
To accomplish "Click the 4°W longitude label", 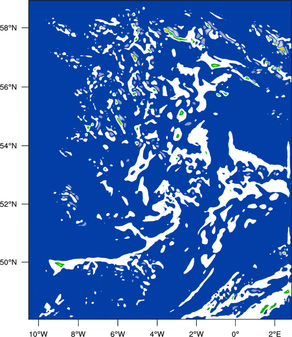I will (157, 334).
